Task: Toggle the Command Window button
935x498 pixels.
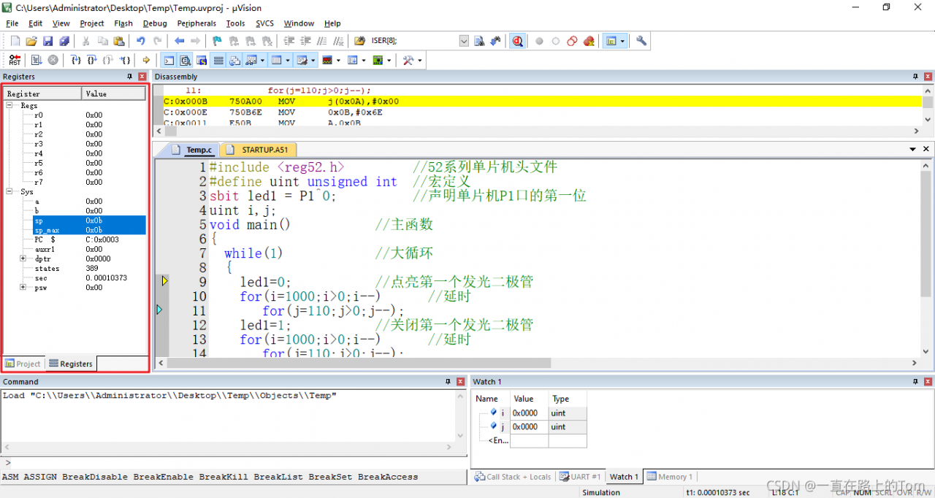Action: click(169, 60)
